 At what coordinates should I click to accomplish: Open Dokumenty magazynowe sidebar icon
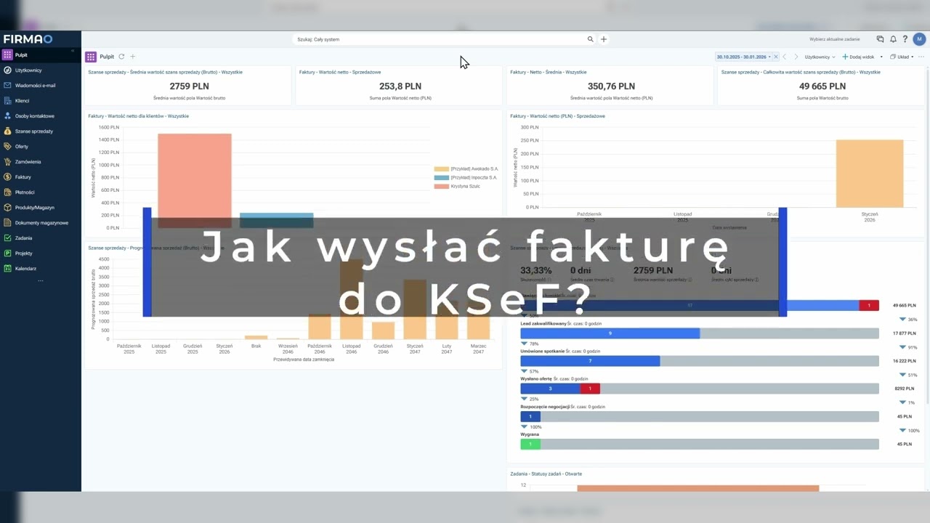pos(7,223)
